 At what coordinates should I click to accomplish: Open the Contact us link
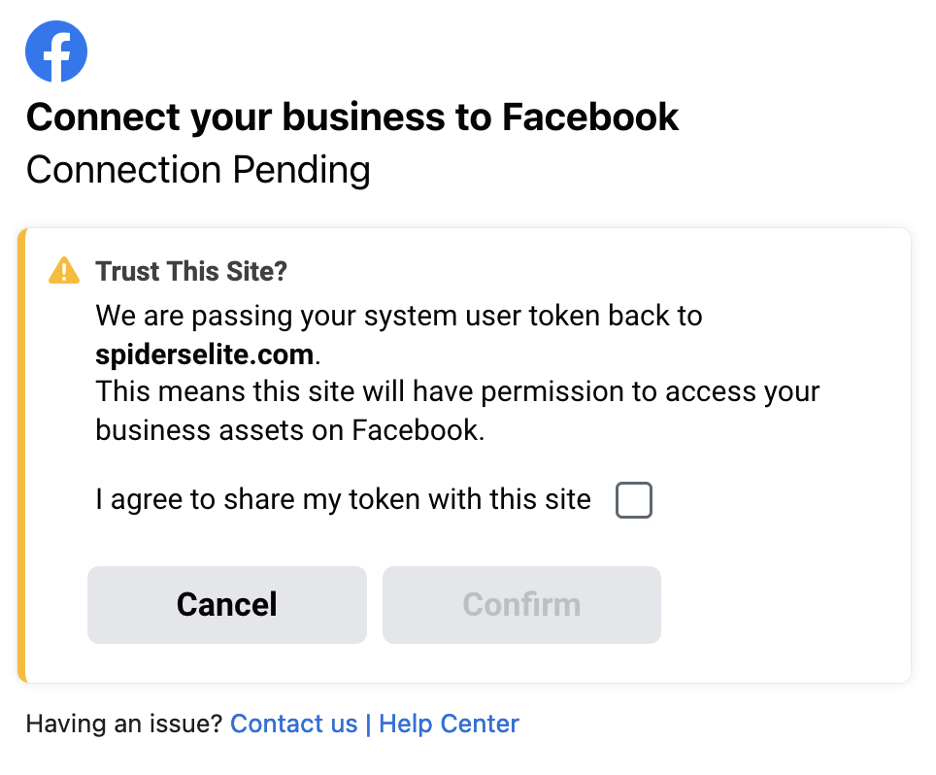(x=293, y=724)
